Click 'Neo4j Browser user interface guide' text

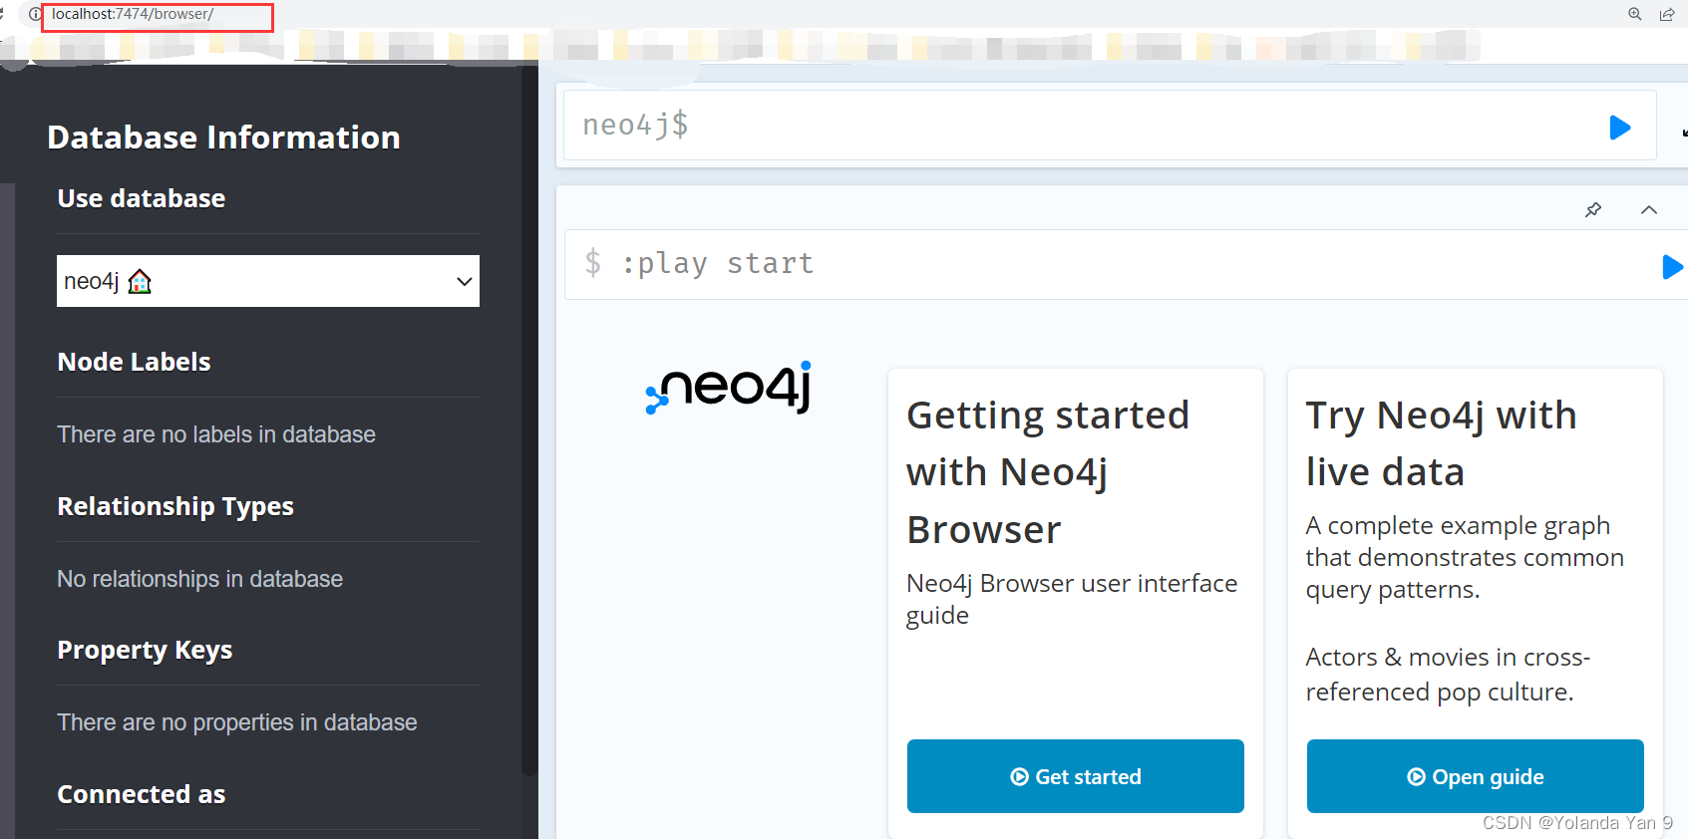tap(1072, 599)
